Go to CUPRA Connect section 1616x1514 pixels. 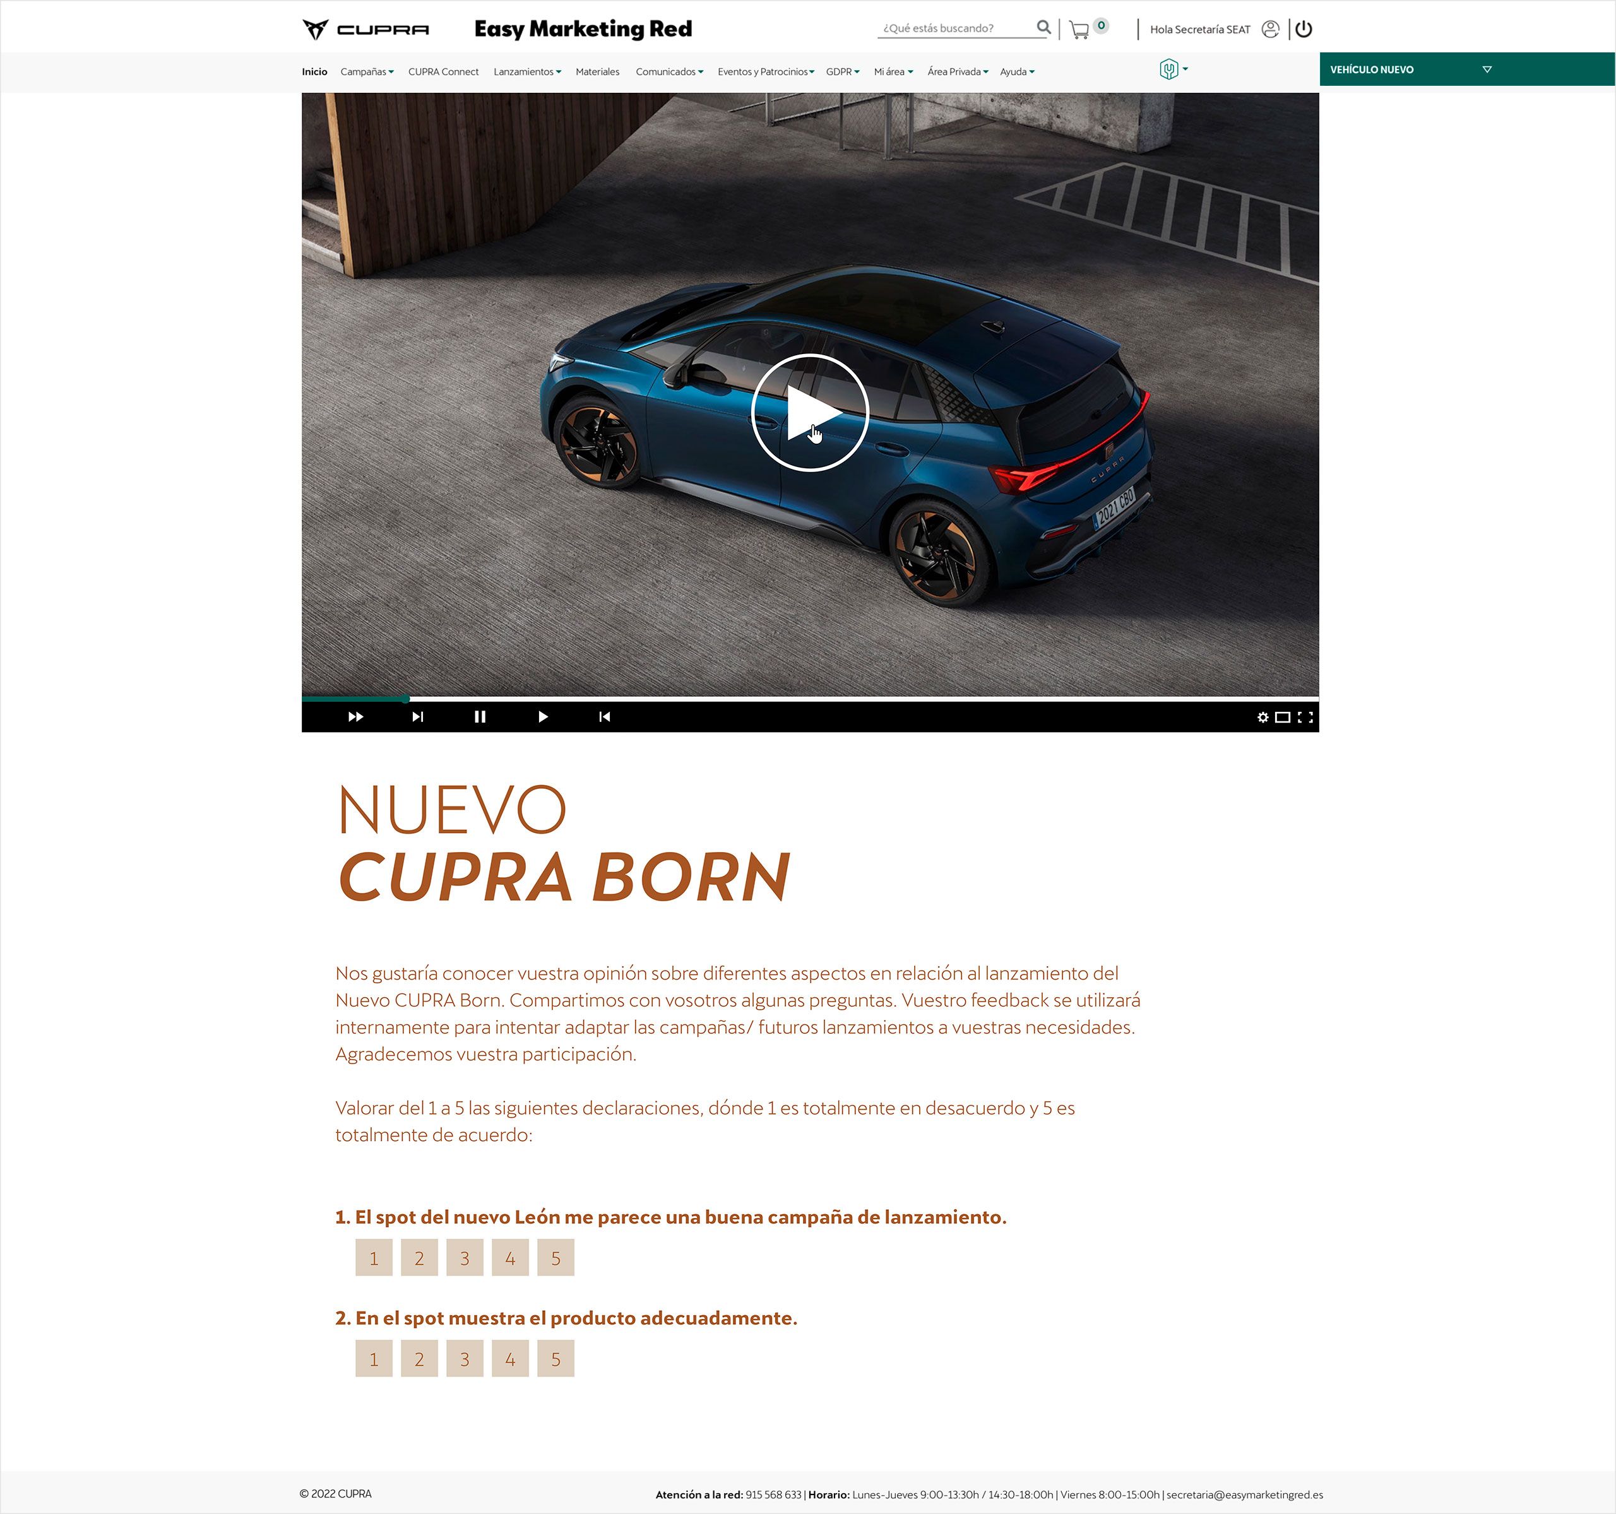pos(443,71)
